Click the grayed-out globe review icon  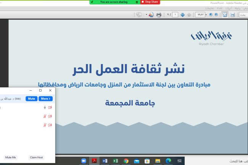pos(139,15)
